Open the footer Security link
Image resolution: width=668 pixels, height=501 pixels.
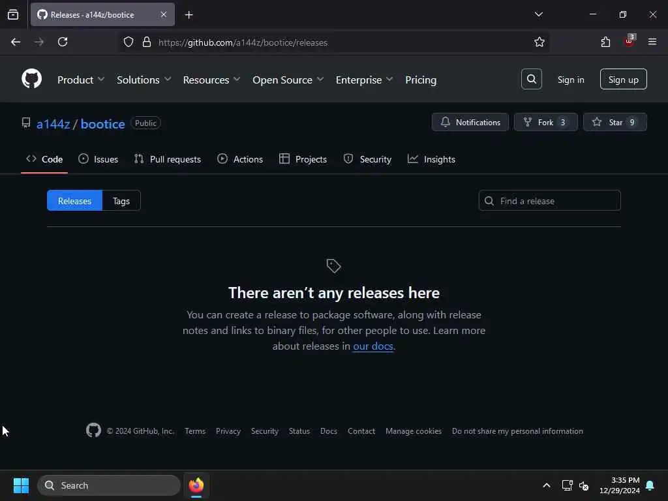pyautogui.click(x=265, y=431)
